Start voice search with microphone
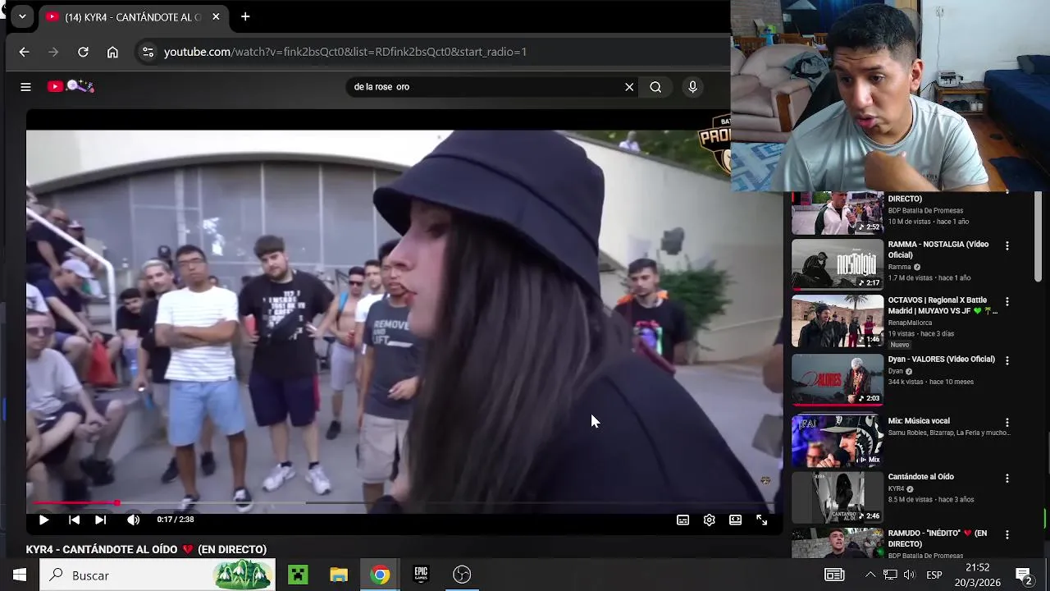 click(x=693, y=87)
